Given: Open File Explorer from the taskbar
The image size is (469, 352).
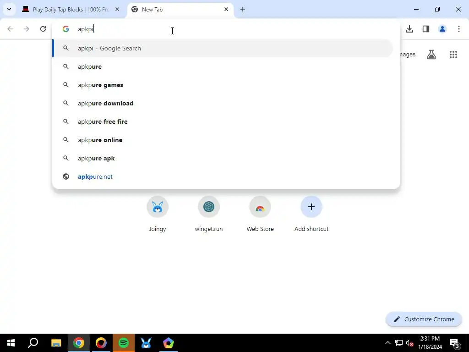Looking at the screenshot, I should (x=56, y=343).
